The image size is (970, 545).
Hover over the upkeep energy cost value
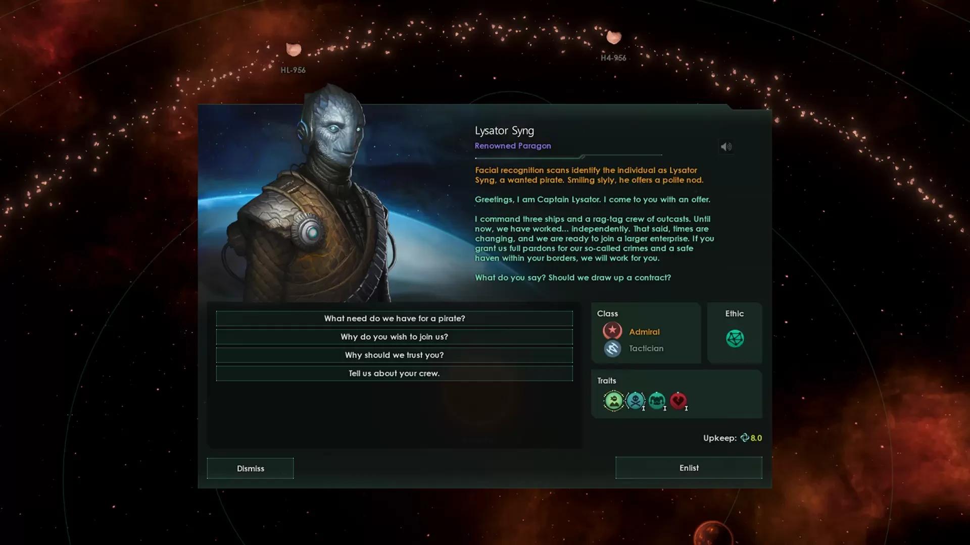tap(756, 438)
